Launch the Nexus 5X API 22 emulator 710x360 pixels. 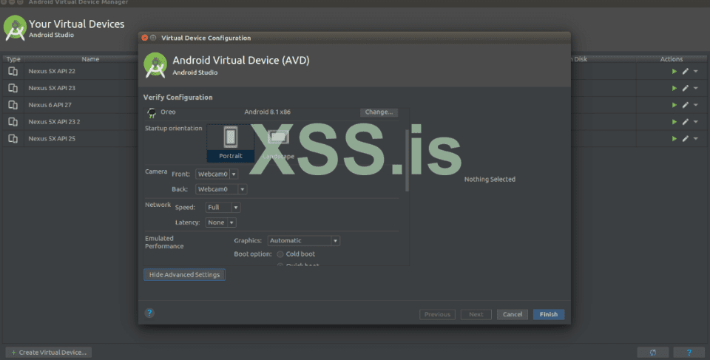pyautogui.click(x=674, y=71)
